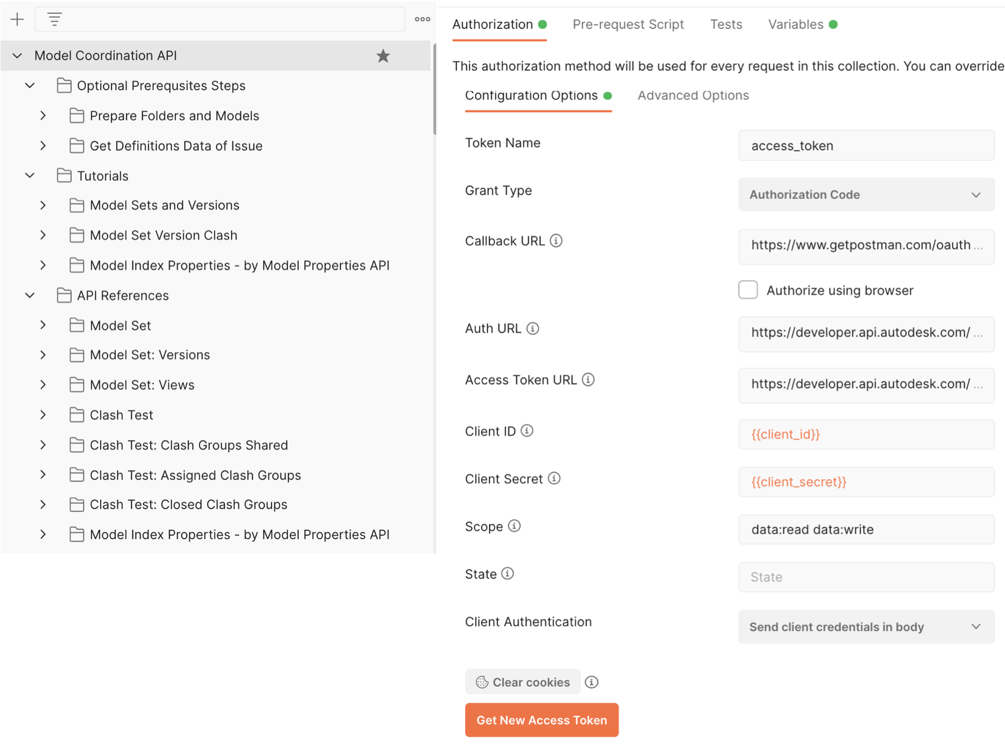Collapse the Optional Prerequsites Steps folder

tap(30, 85)
